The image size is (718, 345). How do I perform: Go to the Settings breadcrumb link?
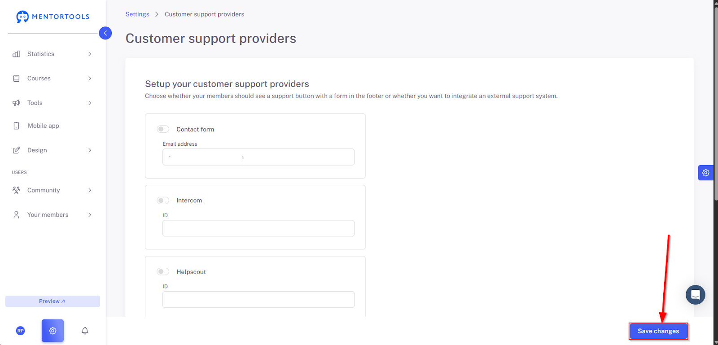[x=137, y=14]
